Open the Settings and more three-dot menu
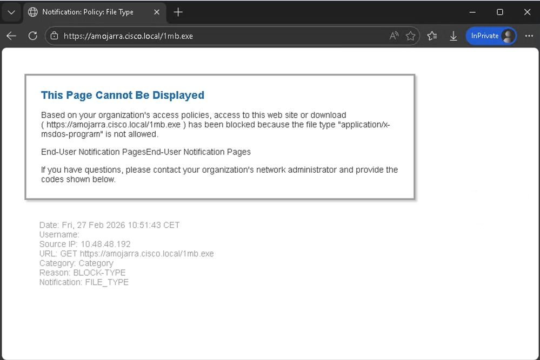Viewport: 540px width, 360px height. pos(529,36)
